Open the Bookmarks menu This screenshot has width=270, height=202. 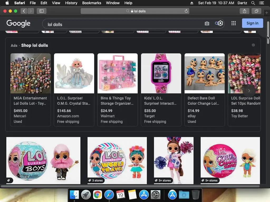91,3
